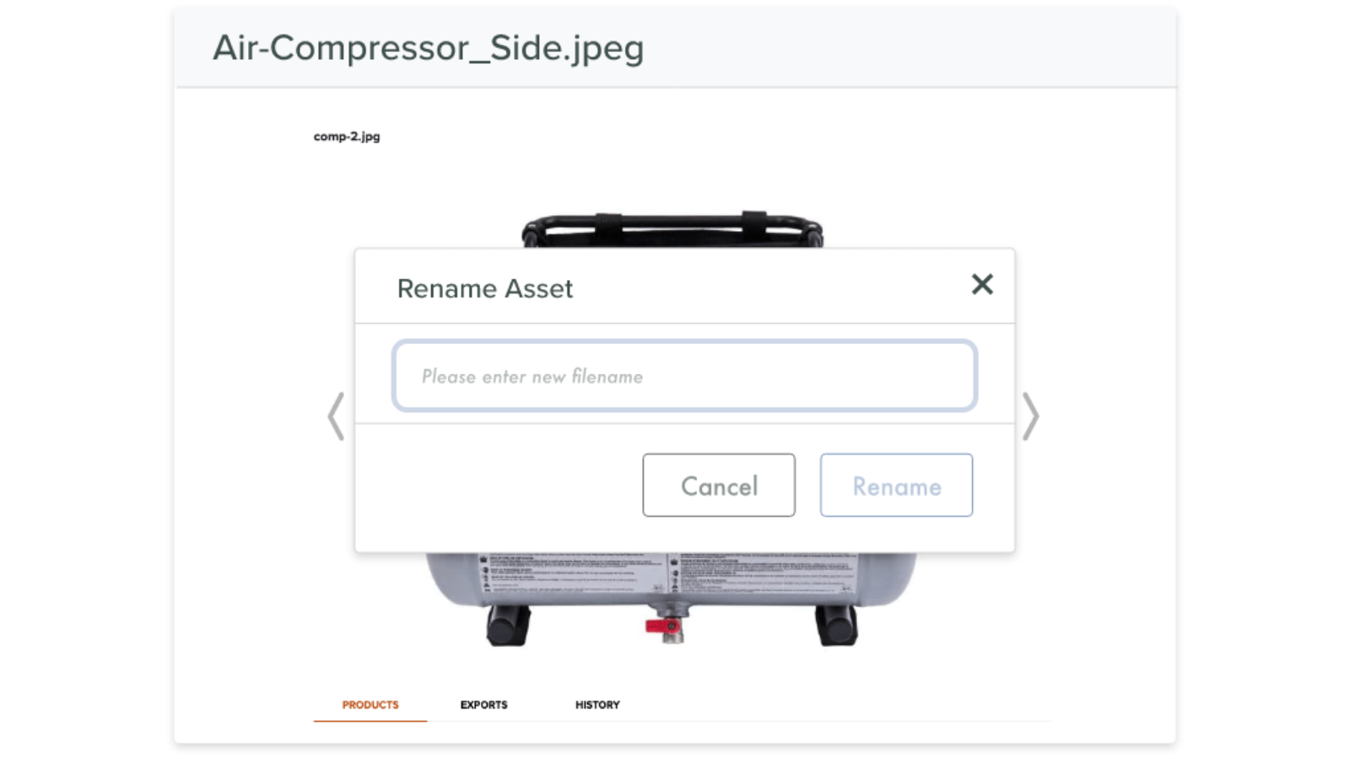This screenshot has height=759, width=1350.
Task: Click gray header bar right of title
Action: 910,47
